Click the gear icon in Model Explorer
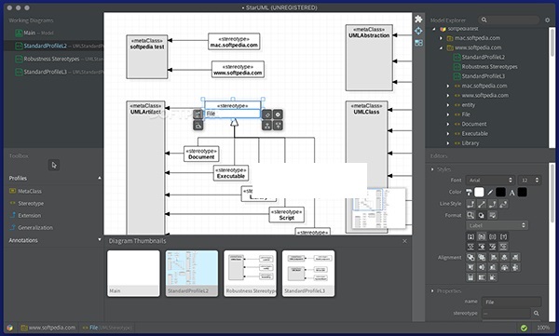 click(x=547, y=20)
